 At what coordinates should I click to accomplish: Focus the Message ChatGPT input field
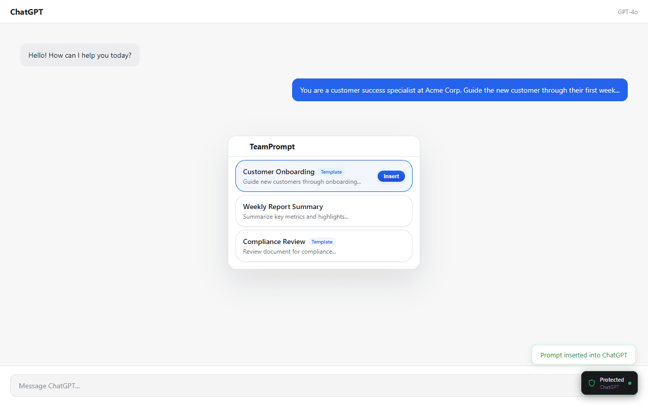click(202, 385)
